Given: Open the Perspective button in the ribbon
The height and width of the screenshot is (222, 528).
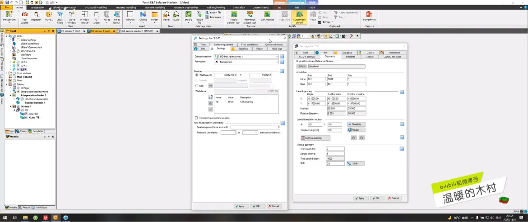Looking at the screenshot, I should [9, 17].
